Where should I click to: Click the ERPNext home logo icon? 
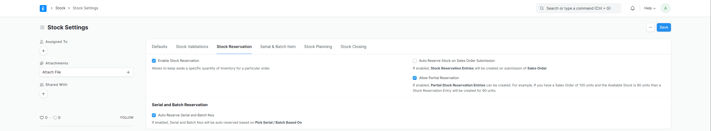[43, 8]
